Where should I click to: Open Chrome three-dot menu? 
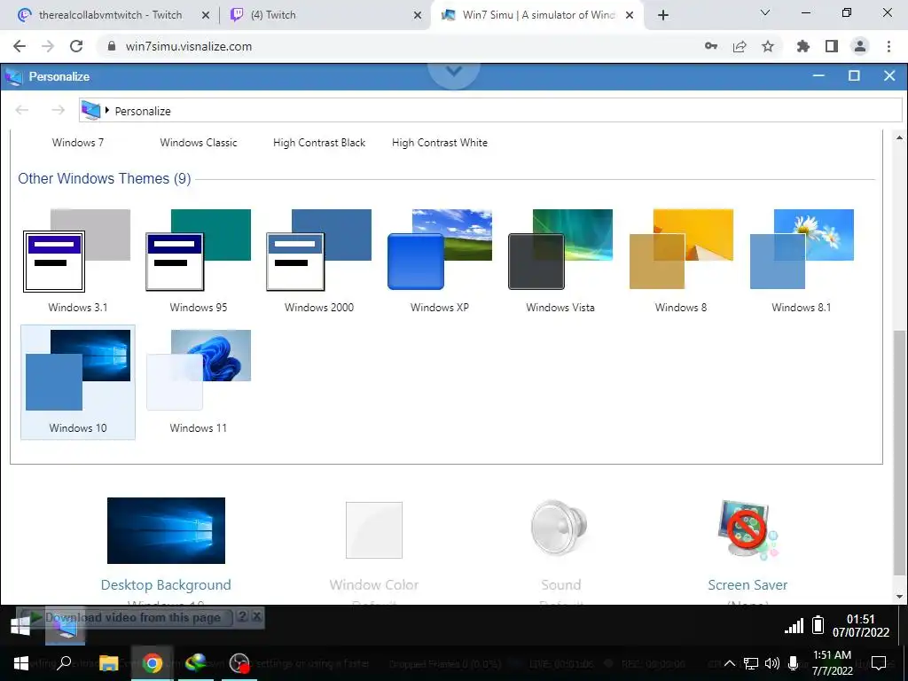pyautogui.click(x=888, y=46)
